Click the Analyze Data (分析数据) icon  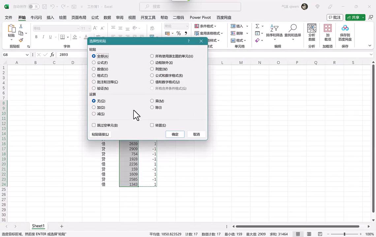(x=312, y=31)
